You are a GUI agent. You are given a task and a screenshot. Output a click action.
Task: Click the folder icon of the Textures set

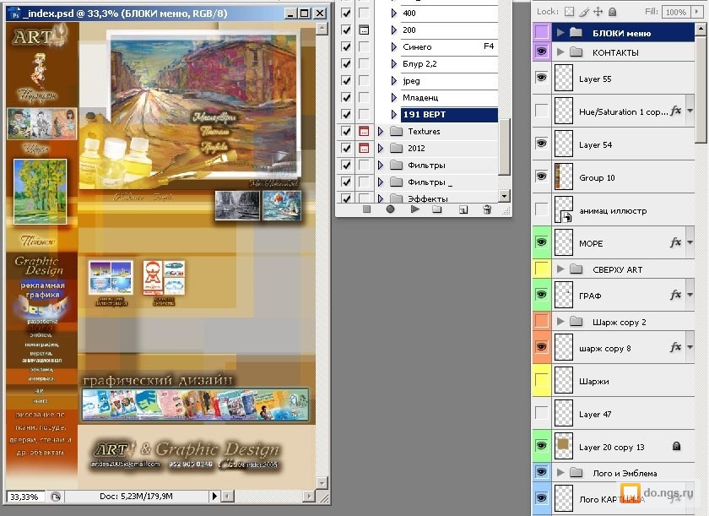point(396,131)
